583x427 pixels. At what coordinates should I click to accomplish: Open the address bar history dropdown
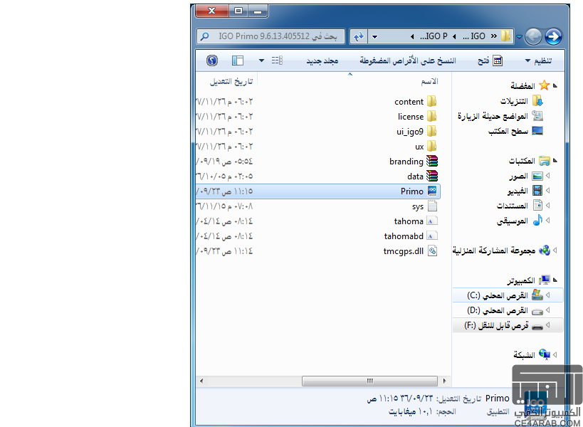pyautogui.click(x=374, y=36)
